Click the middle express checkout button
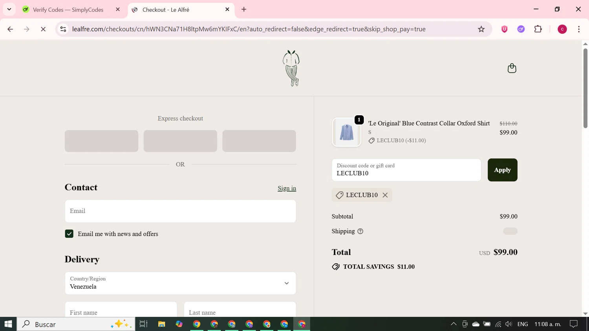The width and height of the screenshot is (589, 331). (180, 141)
